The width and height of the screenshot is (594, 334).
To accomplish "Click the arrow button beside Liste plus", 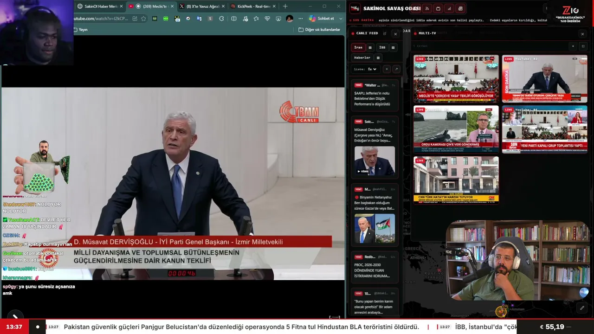I will point(396,69).
